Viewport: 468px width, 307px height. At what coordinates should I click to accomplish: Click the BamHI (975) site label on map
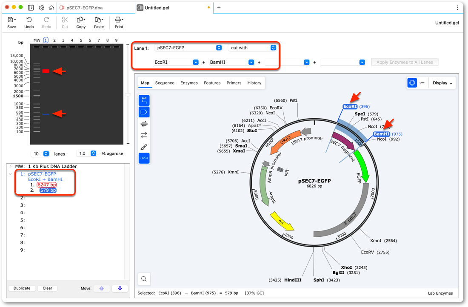(388, 134)
